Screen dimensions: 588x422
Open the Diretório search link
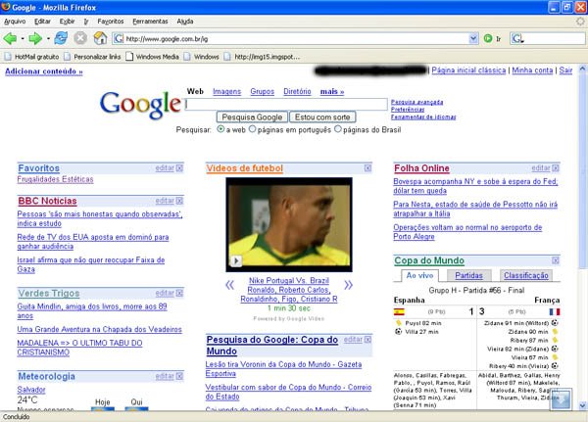click(297, 91)
